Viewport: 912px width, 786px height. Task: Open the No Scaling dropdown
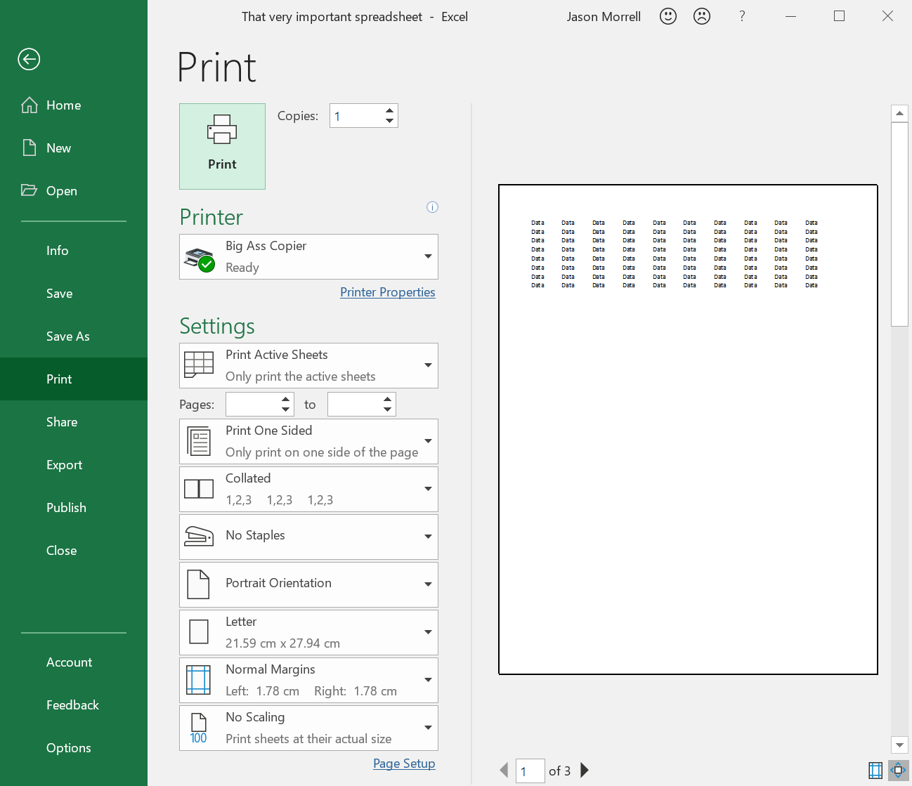coord(308,728)
